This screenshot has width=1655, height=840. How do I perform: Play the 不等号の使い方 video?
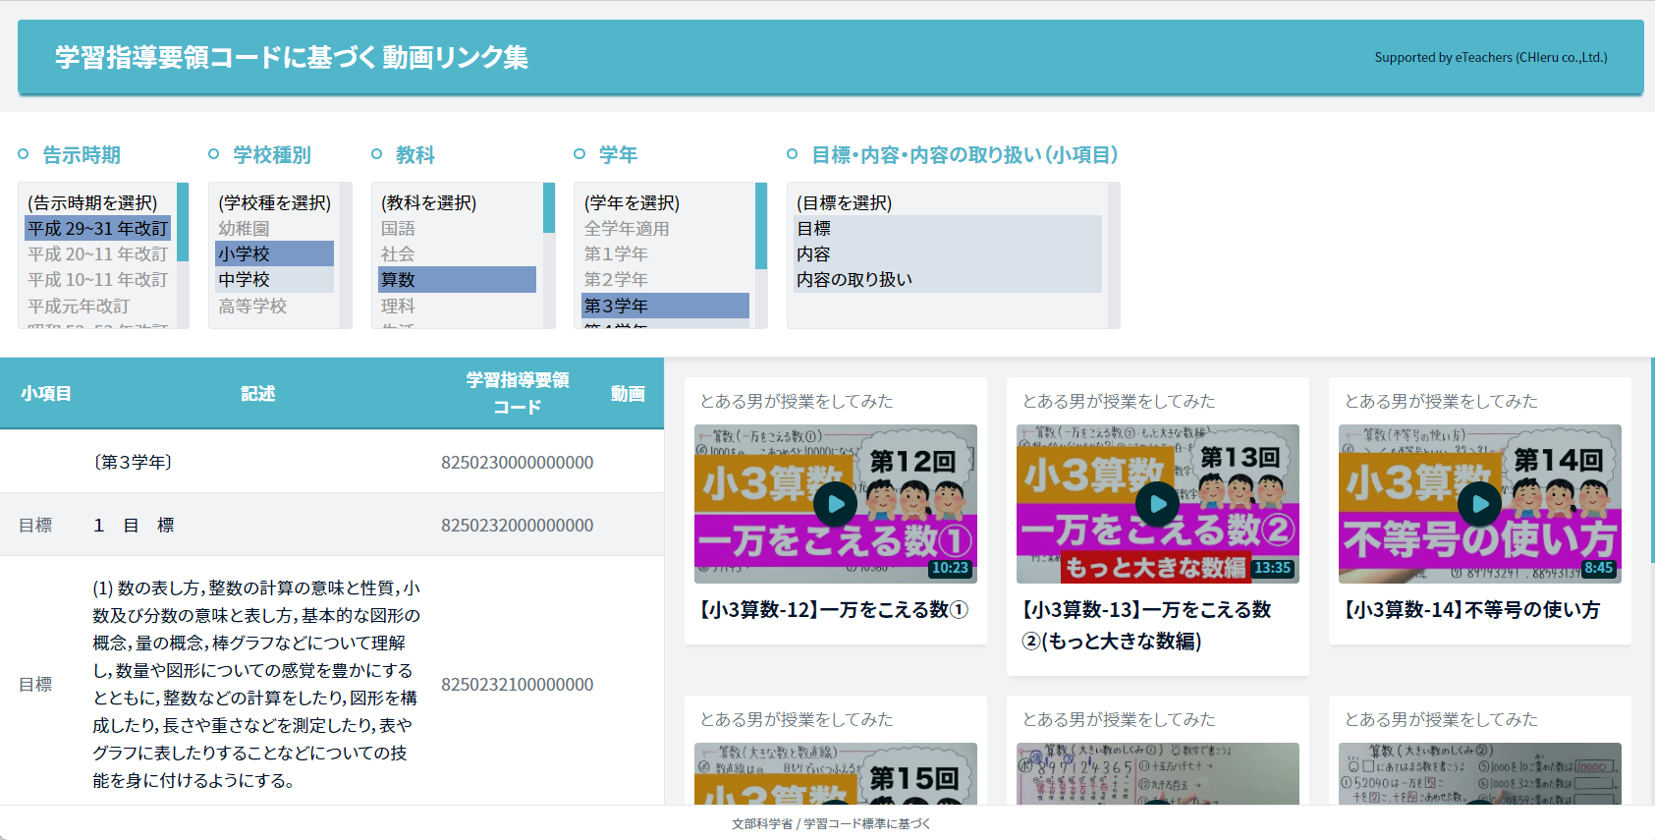(x=1480, y=504)
